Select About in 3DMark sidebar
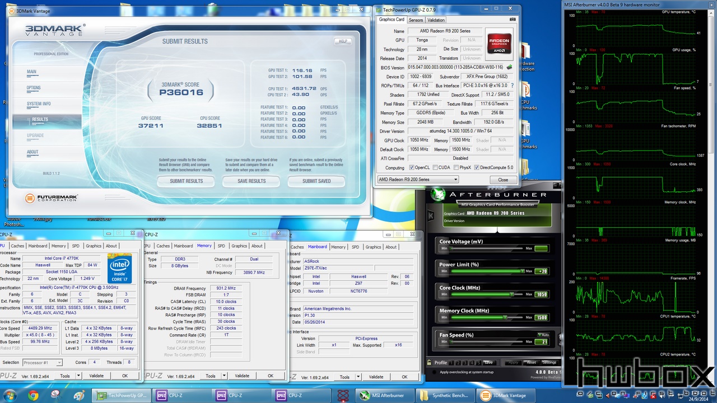 [x=32, y=152]
